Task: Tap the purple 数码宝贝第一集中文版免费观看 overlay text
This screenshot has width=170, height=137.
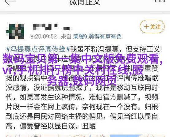Action: point(83,59)
